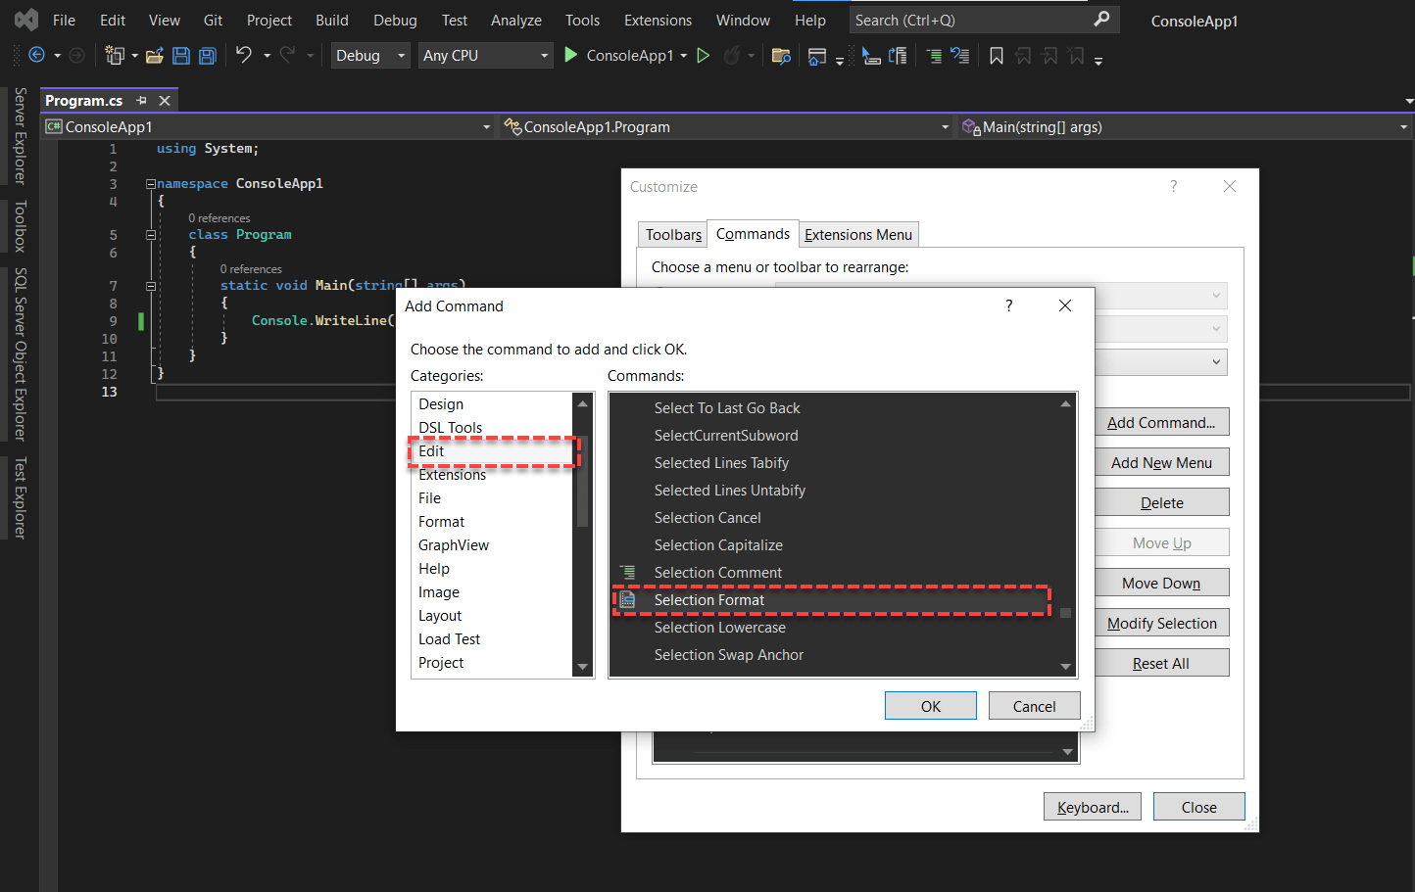This screenshot has height=892, width=1415.
Task: Click the Add New Menu button
Action: tap(1161, 462)
